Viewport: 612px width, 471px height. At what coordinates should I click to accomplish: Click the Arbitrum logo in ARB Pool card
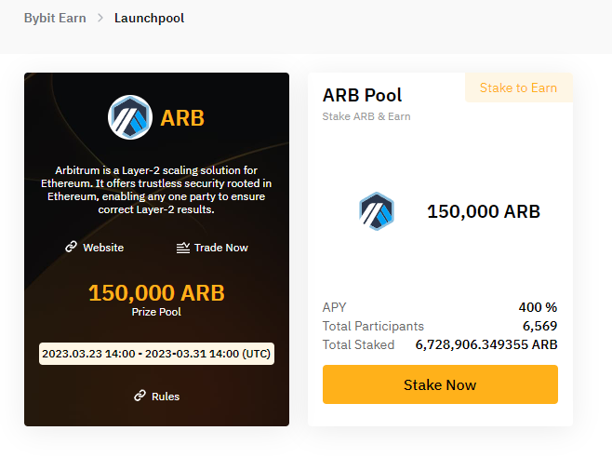pos(377,211)
